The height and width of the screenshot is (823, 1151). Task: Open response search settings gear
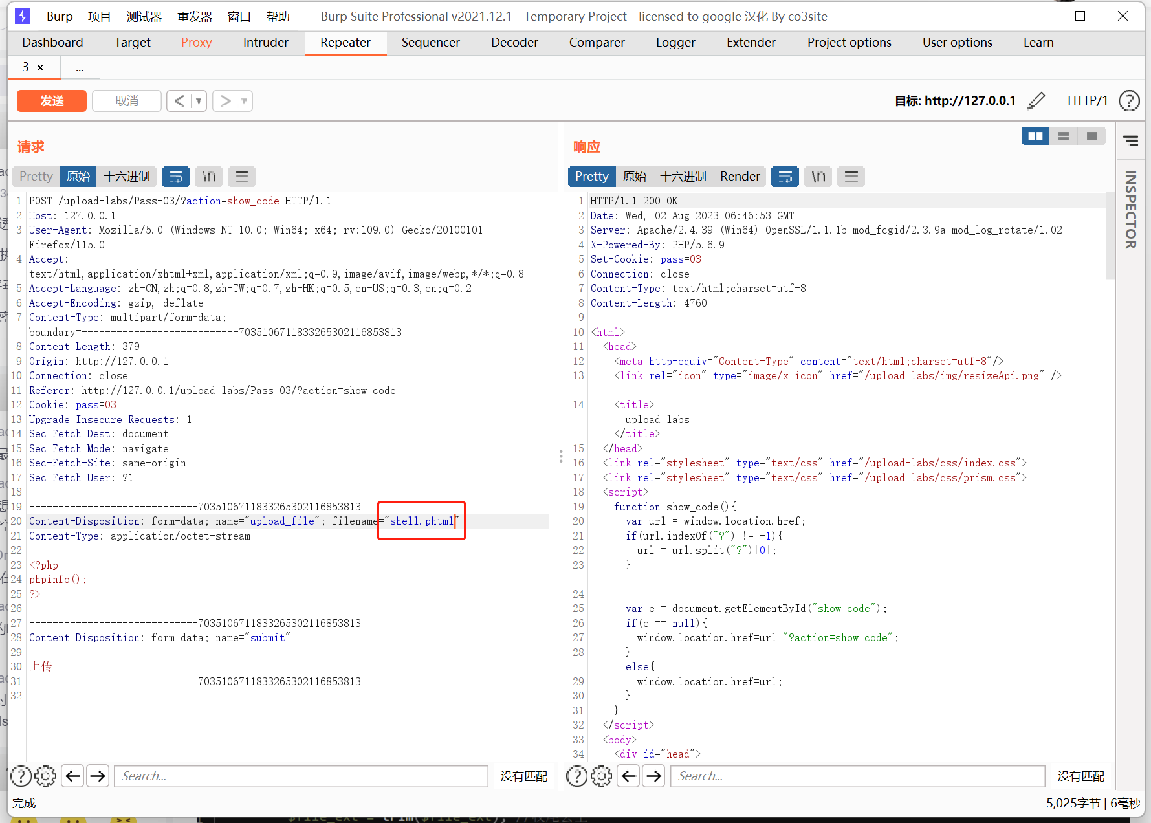601,776
